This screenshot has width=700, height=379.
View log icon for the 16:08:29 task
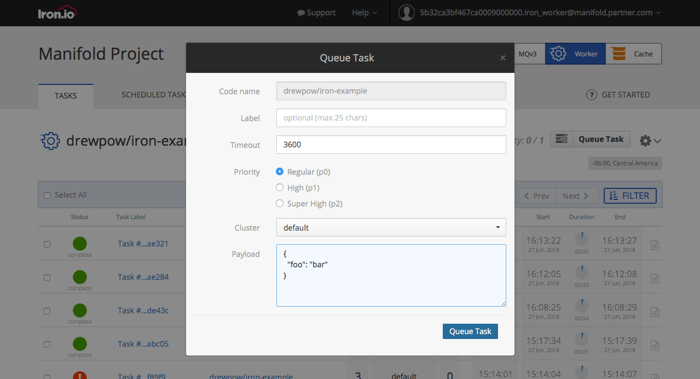pyautogui.click(x=655, y=312)
